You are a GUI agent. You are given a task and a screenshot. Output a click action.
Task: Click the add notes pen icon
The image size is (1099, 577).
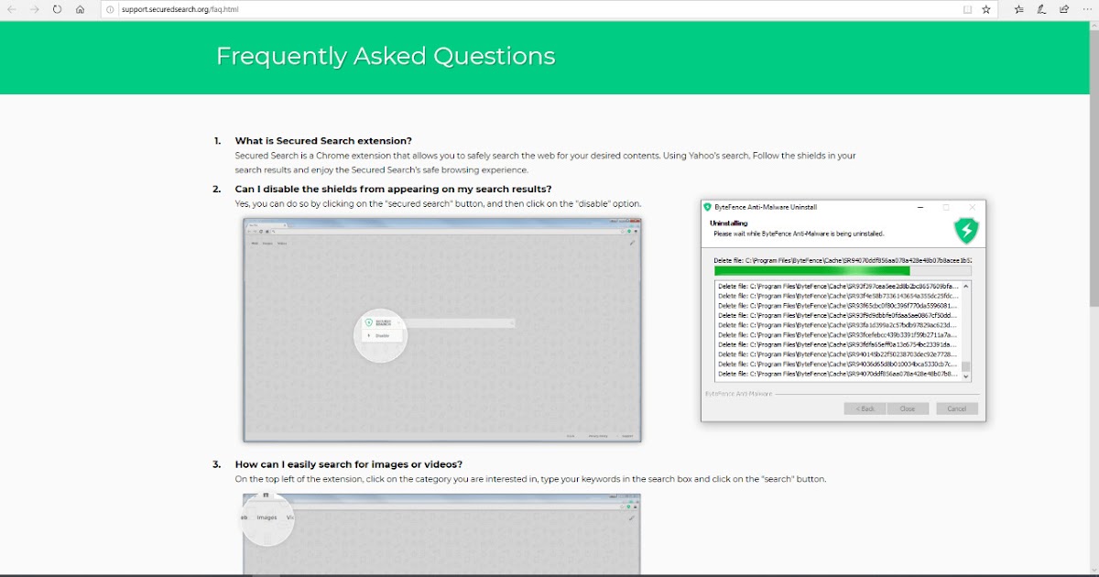tap(1041, 9)
